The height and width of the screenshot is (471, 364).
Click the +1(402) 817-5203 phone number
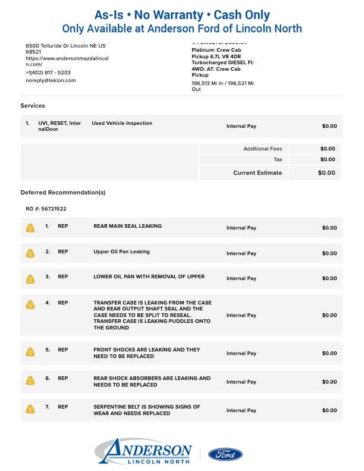pos(48,73)
